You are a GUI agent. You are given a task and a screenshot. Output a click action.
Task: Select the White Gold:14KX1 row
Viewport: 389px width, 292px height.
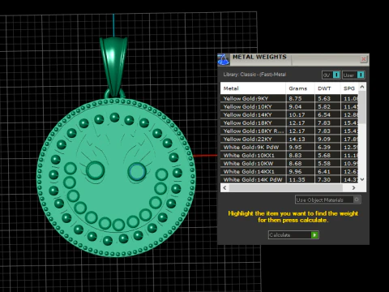pyautogui.click(x=289, y=171)
